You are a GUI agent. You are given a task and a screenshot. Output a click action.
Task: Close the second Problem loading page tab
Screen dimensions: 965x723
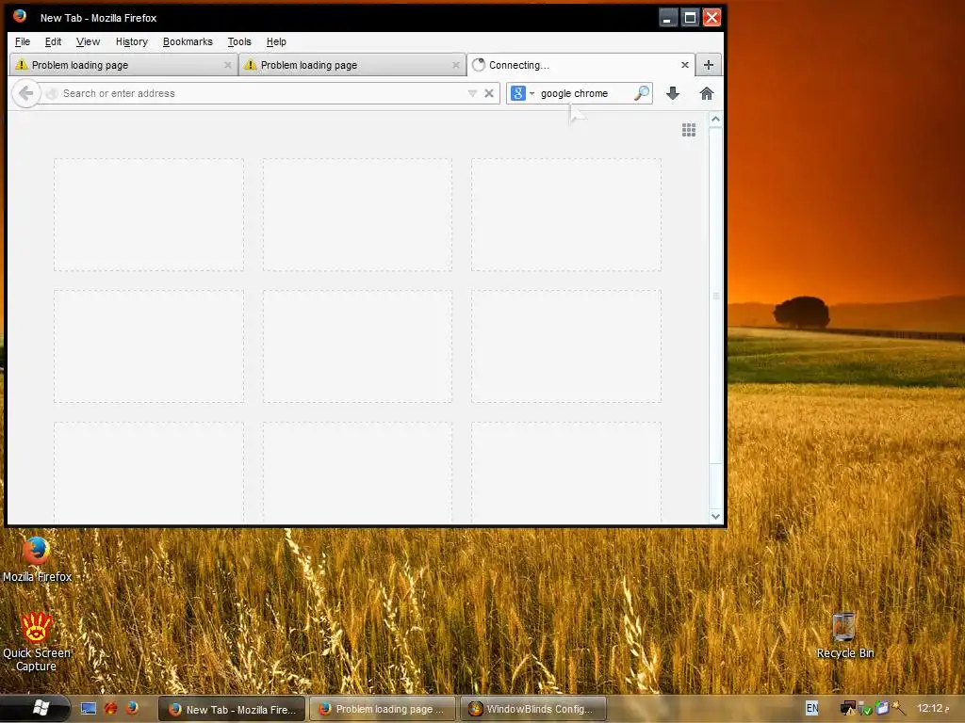click(x=456, y=65)
